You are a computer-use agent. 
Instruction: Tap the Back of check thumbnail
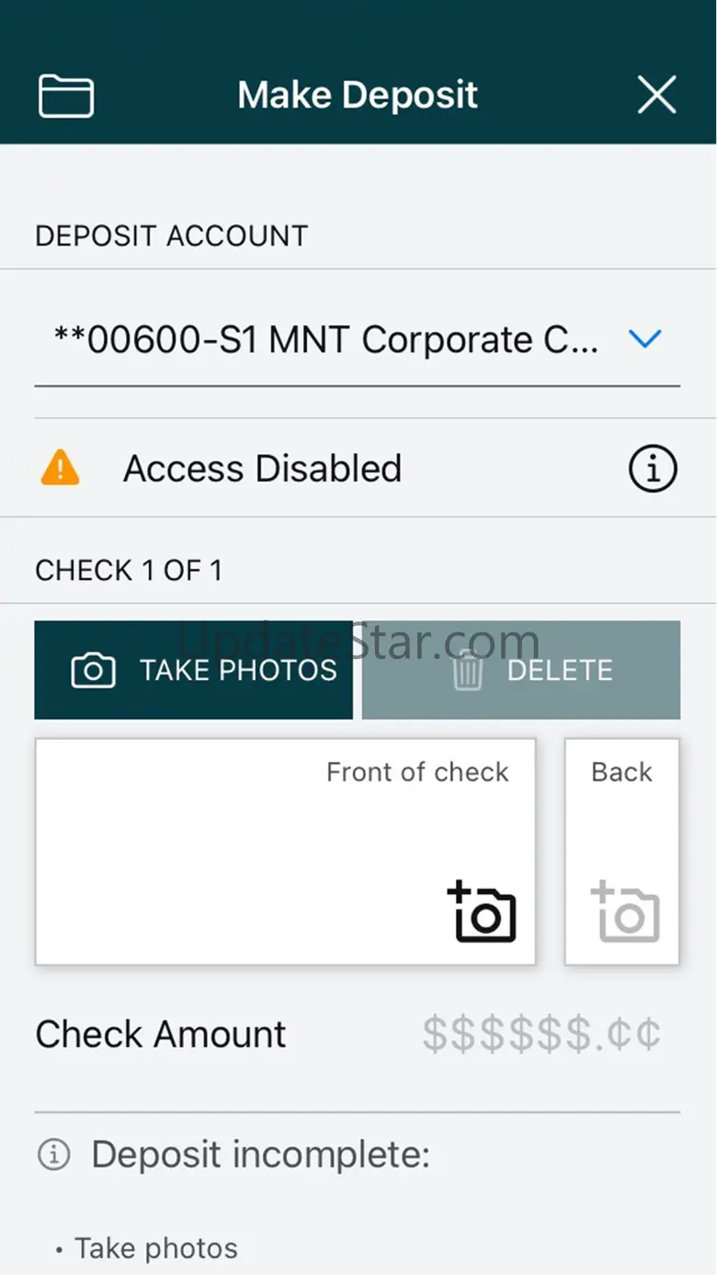(622, 852)
